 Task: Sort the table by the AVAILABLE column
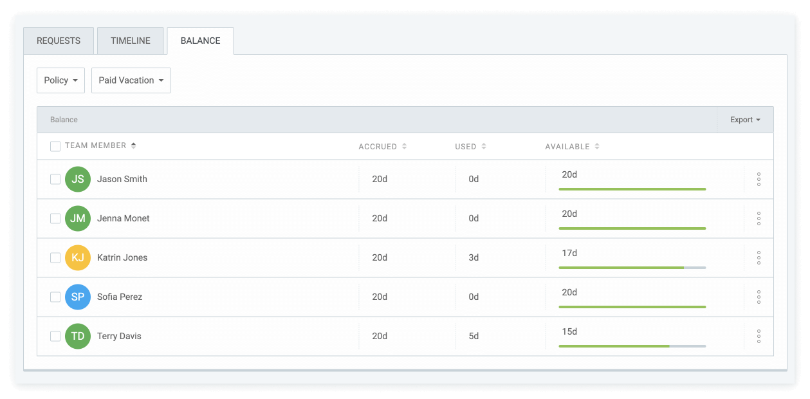click(x=572, y=146)
